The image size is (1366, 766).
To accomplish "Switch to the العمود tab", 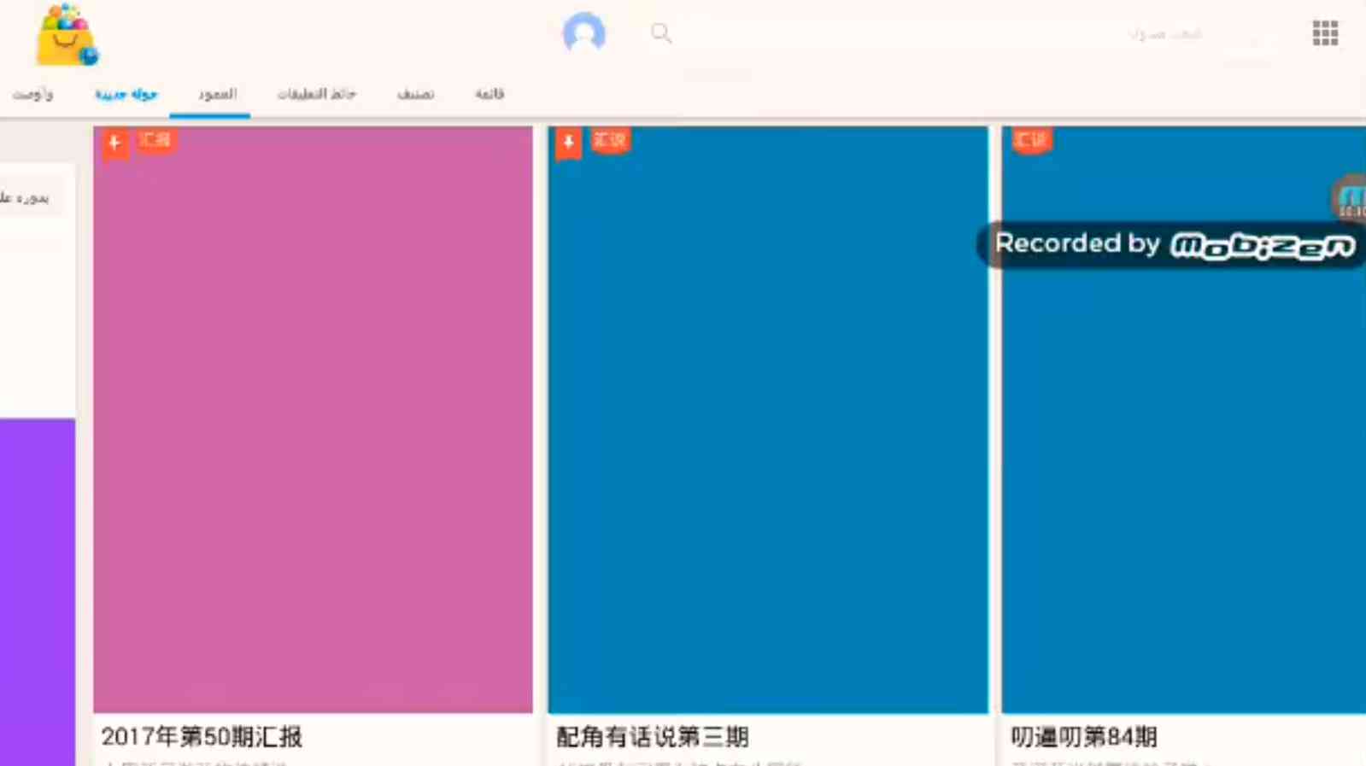I will point(217,94).
